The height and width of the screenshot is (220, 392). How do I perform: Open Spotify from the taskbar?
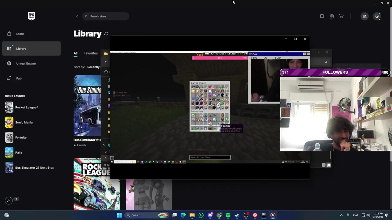pos(228,215)
